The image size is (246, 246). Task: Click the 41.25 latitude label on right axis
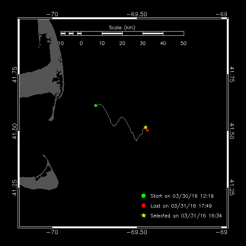[x=232, y=187]
